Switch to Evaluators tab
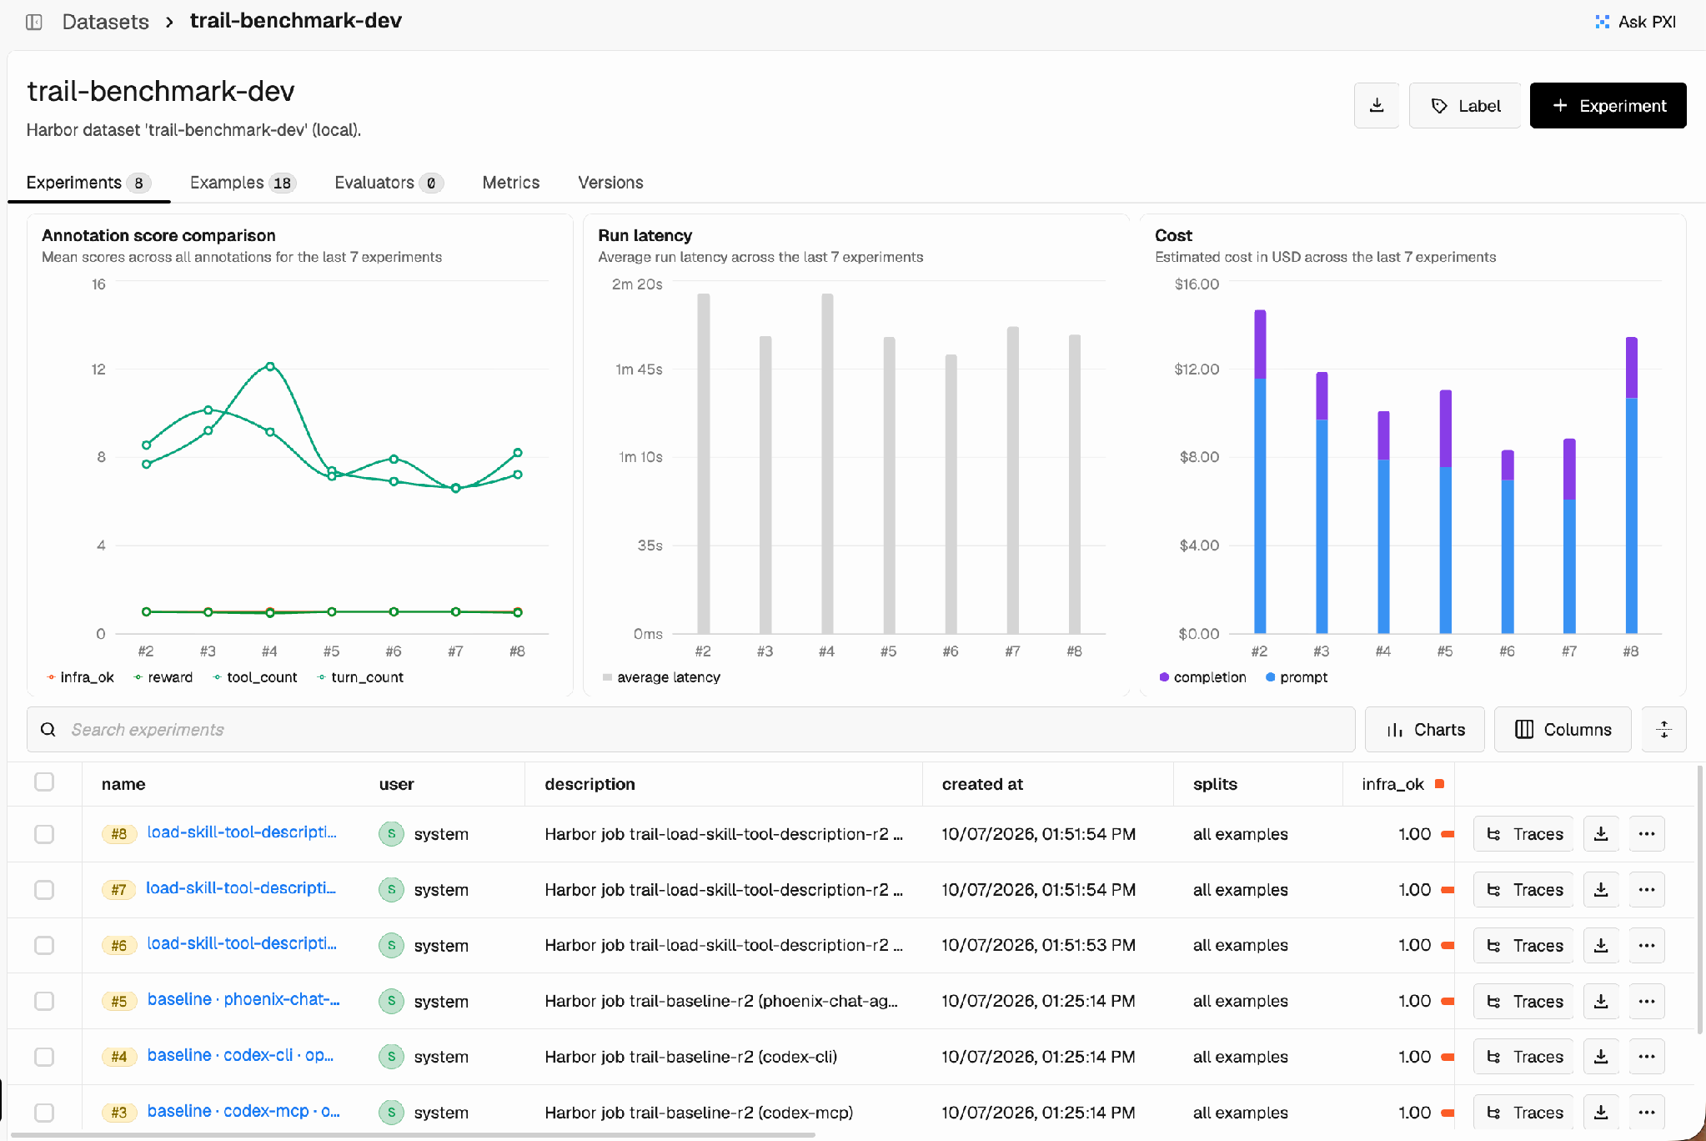Screen dimensions: 1706x1141 click(389, 183)
